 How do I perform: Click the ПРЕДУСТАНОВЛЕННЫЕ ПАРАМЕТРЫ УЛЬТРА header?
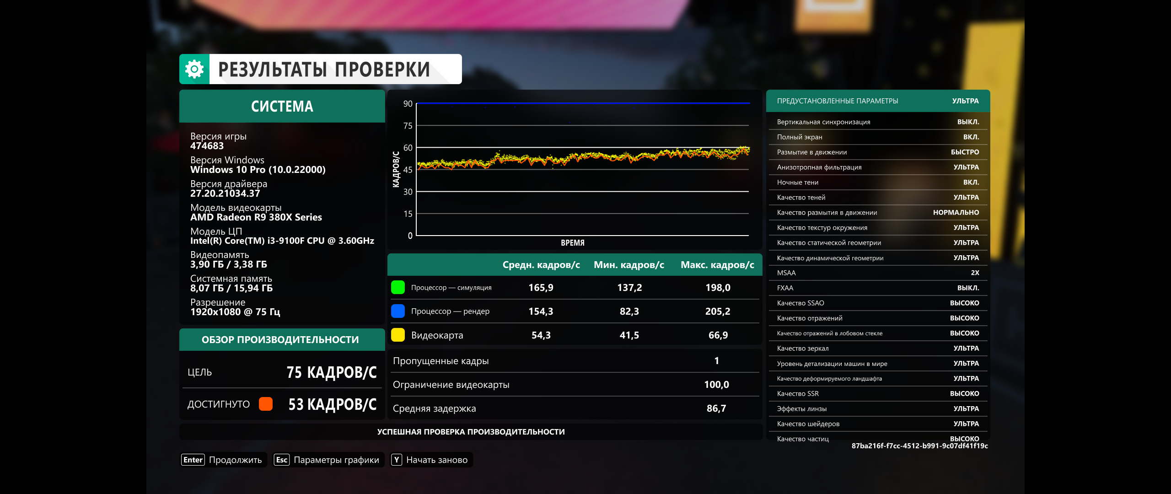(x=877, y=101)
